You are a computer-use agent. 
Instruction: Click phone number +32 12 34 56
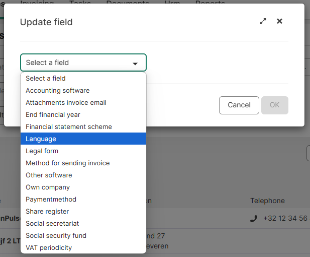[x=285, y=218]
